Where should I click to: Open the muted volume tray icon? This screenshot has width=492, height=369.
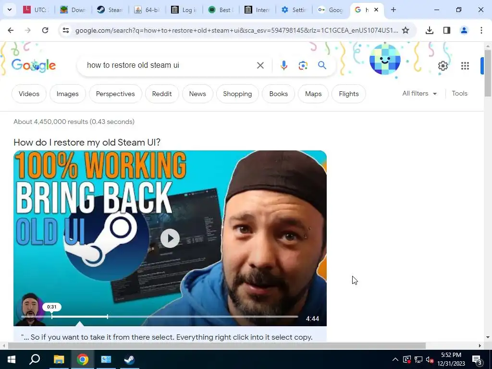click(430, 359)
